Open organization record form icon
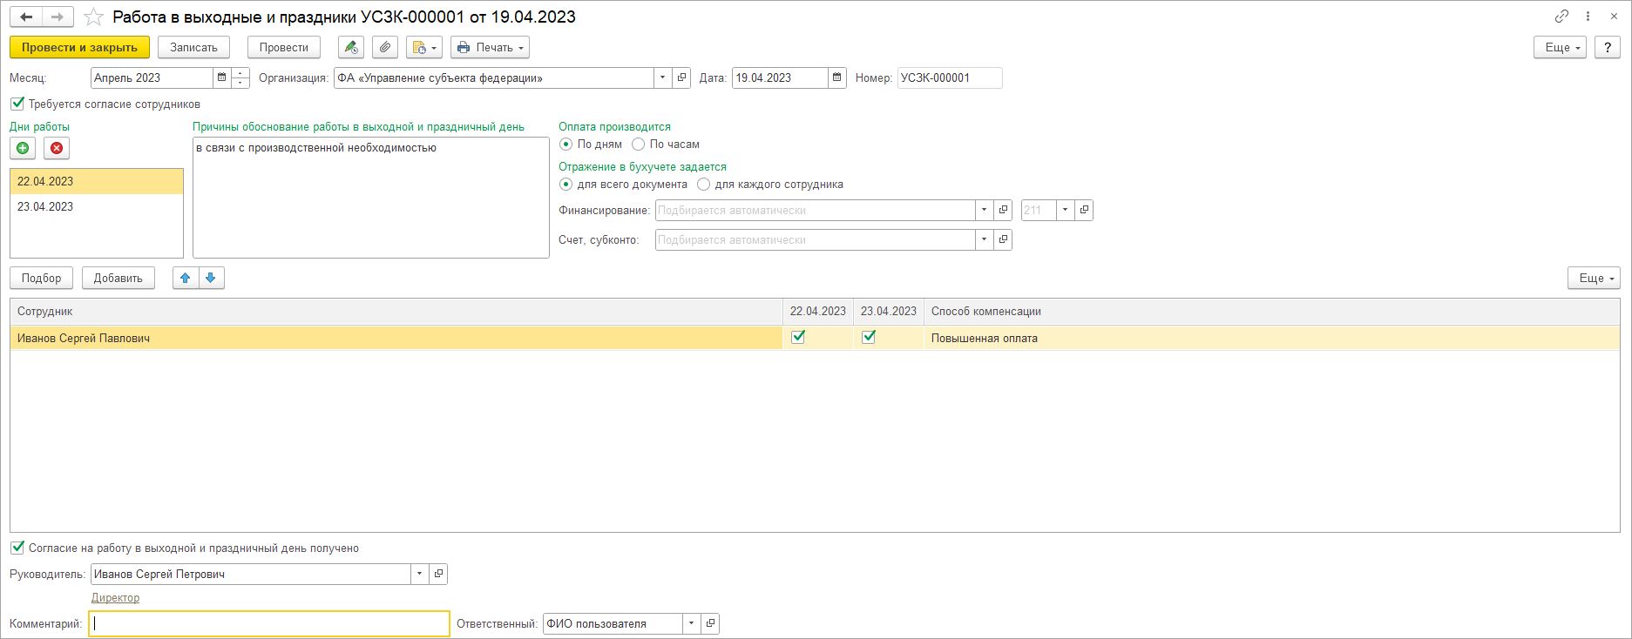This screenshot has height=639, width=1632. pyautogui.click(x=681, y=77)
